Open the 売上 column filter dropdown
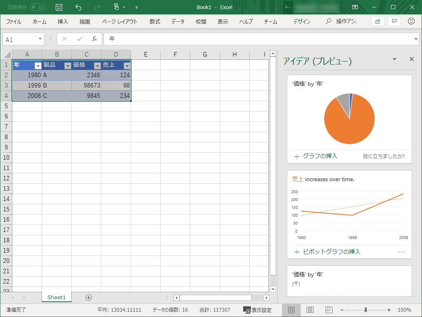 click(127, 66)
